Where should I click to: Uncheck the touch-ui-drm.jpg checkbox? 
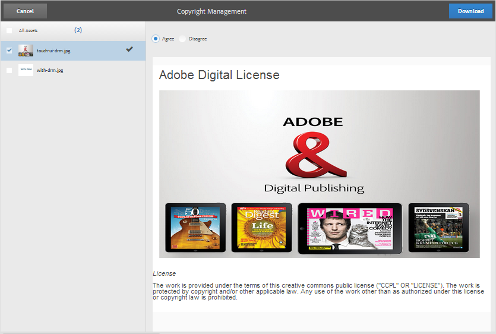click(9, 51)
